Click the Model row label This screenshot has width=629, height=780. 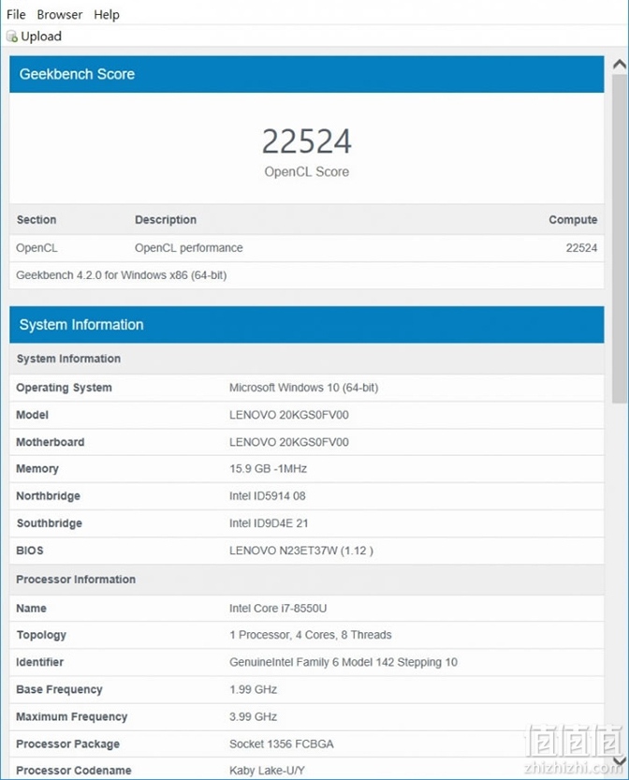[x=33, y=415]
